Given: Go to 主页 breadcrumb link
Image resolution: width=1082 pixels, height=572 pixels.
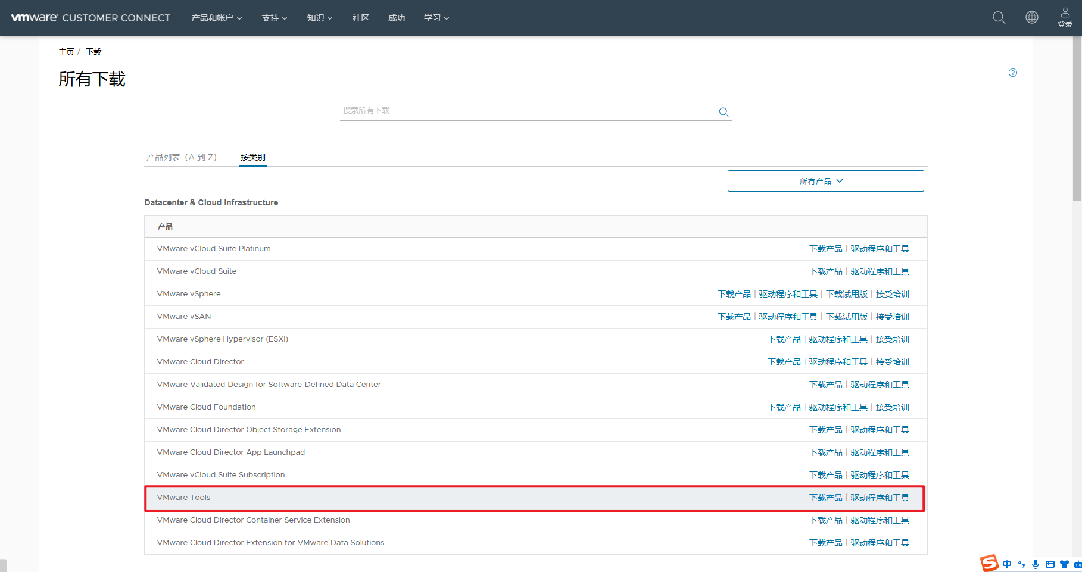Looking at the screenshot, I should pyautogui.click(x=66, y=52).
